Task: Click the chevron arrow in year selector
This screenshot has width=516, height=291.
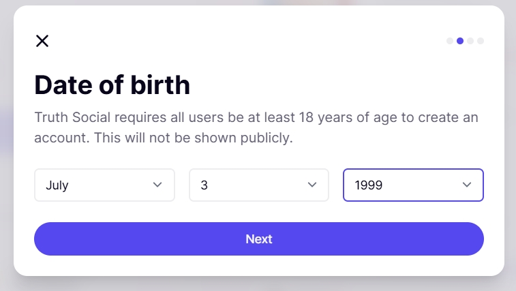Action: click(x=467, y=185)
